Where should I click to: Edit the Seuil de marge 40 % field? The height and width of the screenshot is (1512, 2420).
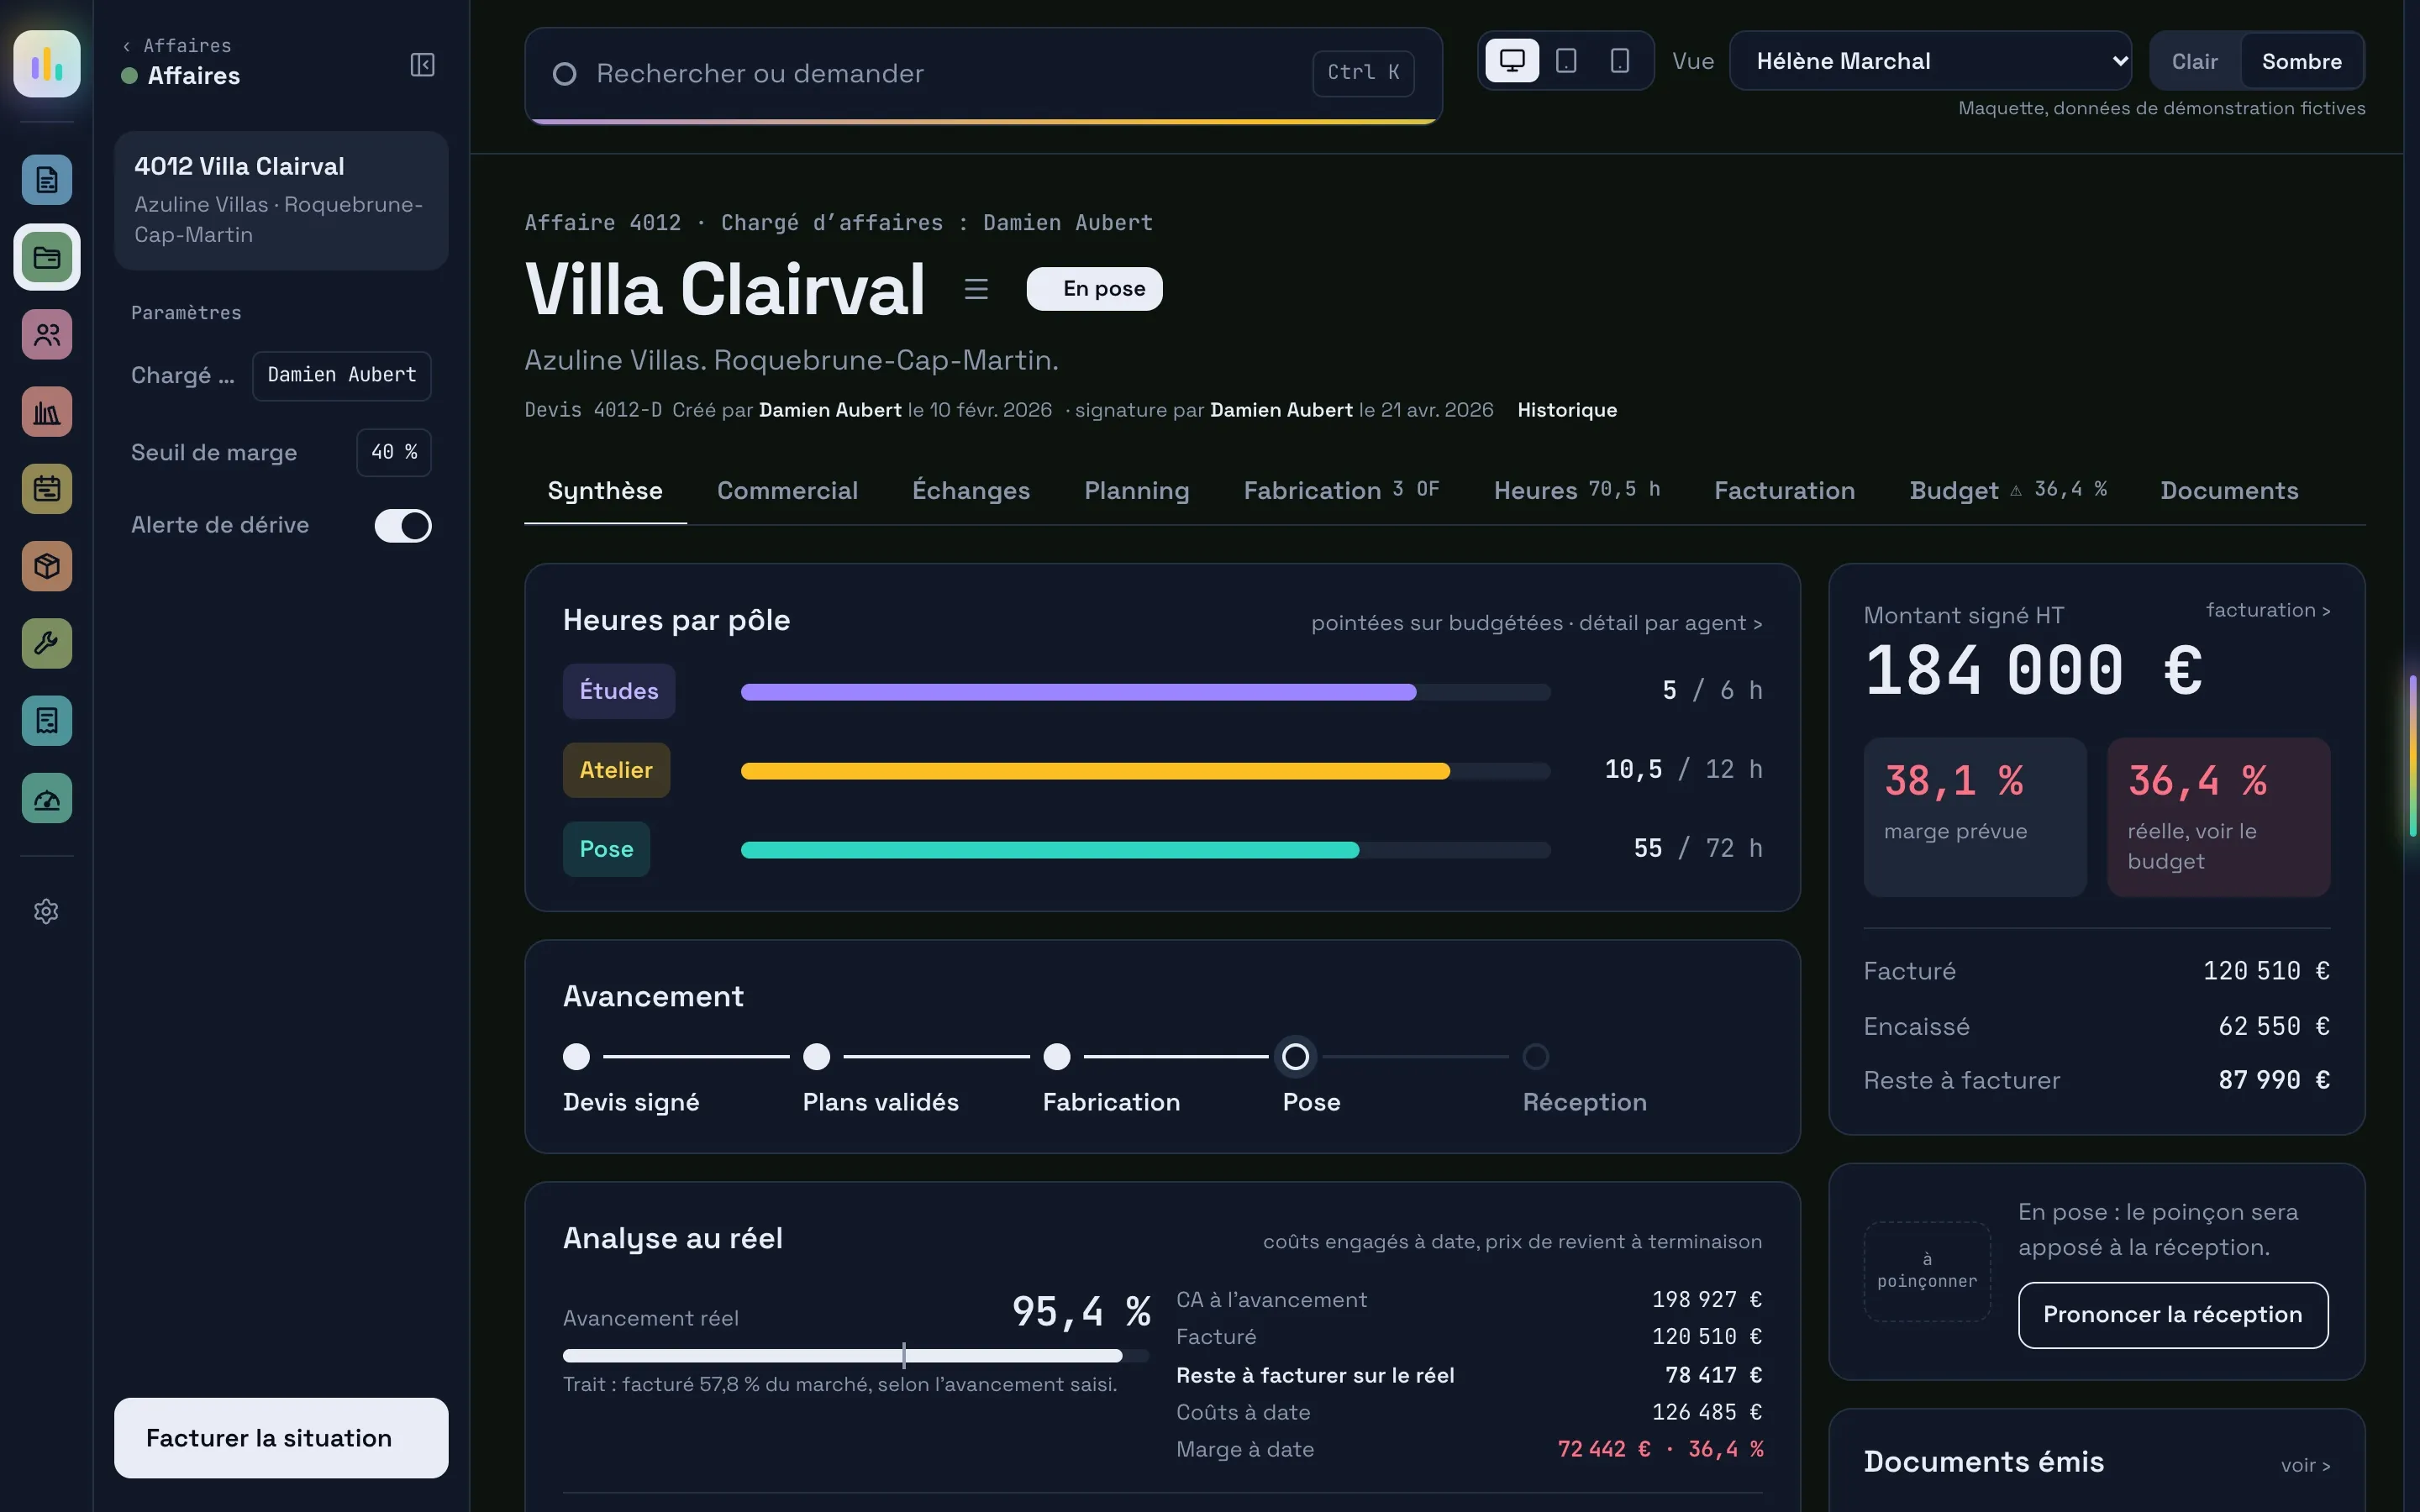394,453
